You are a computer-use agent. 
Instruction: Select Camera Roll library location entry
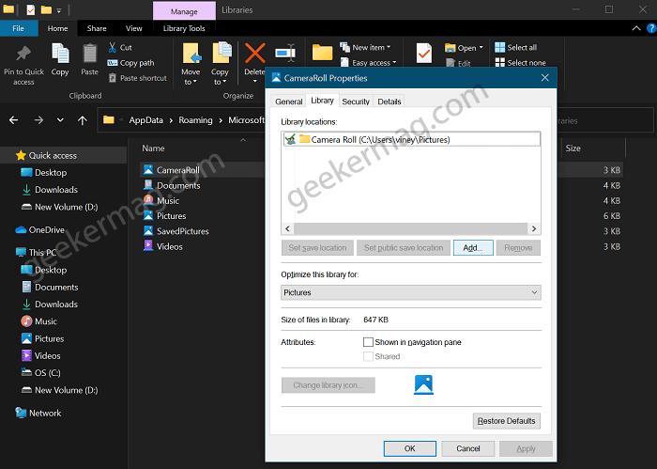412,140
